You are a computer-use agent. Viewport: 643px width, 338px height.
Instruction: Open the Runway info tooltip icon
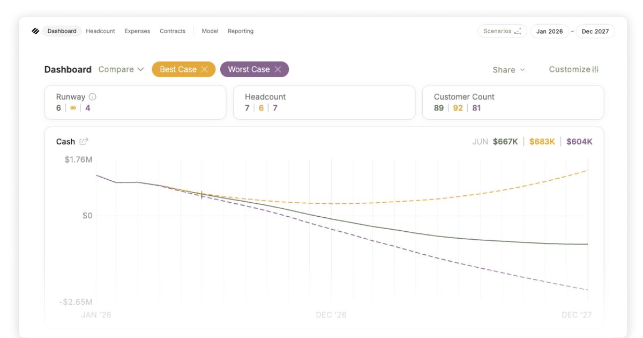click(x=92, y=97)
